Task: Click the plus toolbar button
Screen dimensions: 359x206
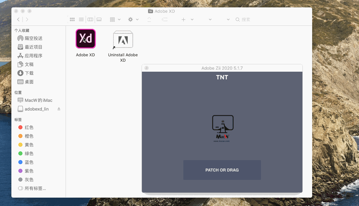Action: (x=183, y=19)
